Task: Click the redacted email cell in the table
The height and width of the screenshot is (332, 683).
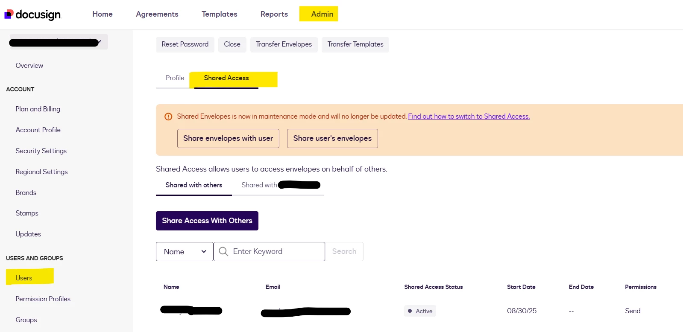Action: (306, 312)
